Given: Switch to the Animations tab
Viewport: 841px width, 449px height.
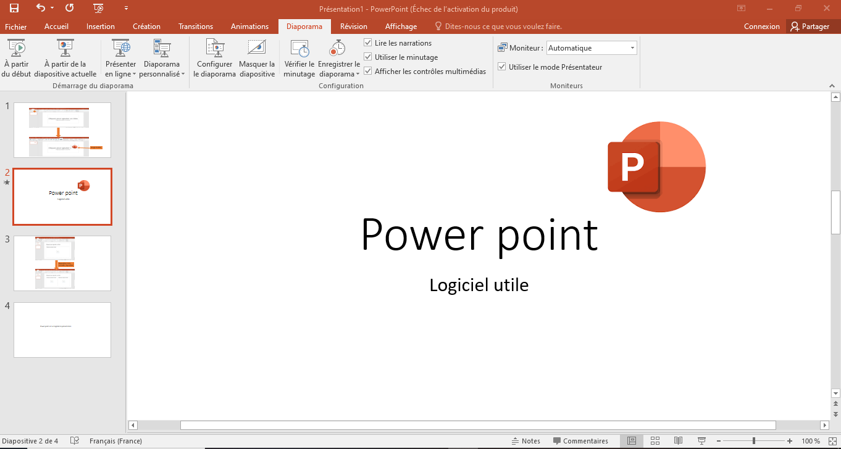Looking at the screenshot, I should [x=249, y=27].
